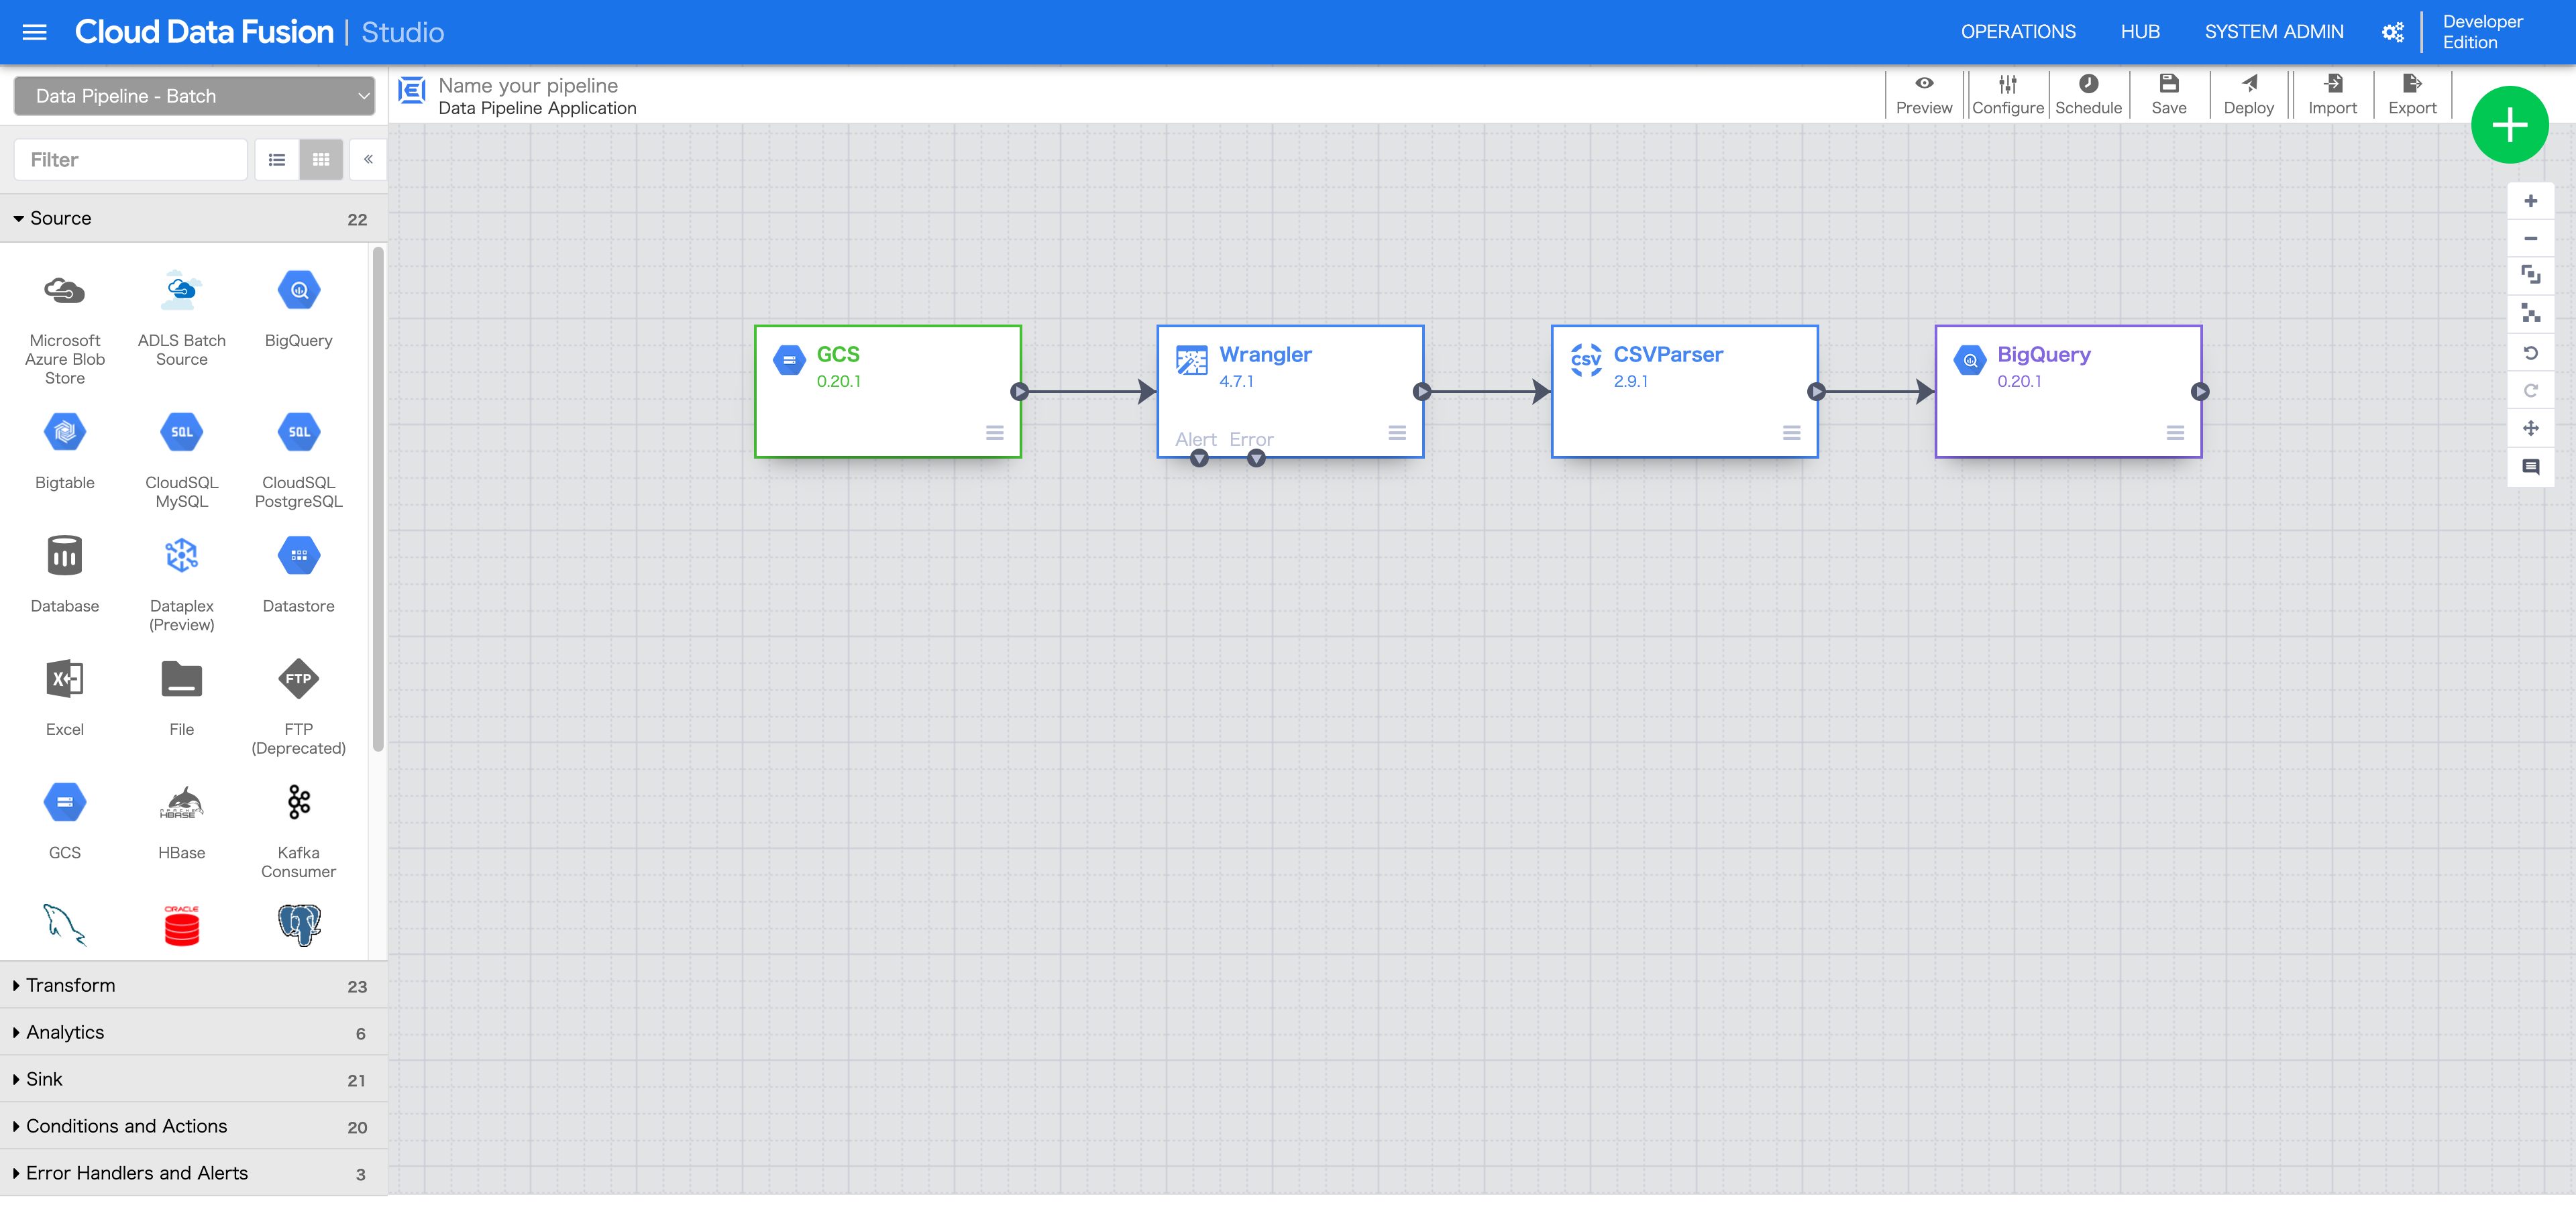Zoom in on the pipeline canvas

pos(2531,201)
